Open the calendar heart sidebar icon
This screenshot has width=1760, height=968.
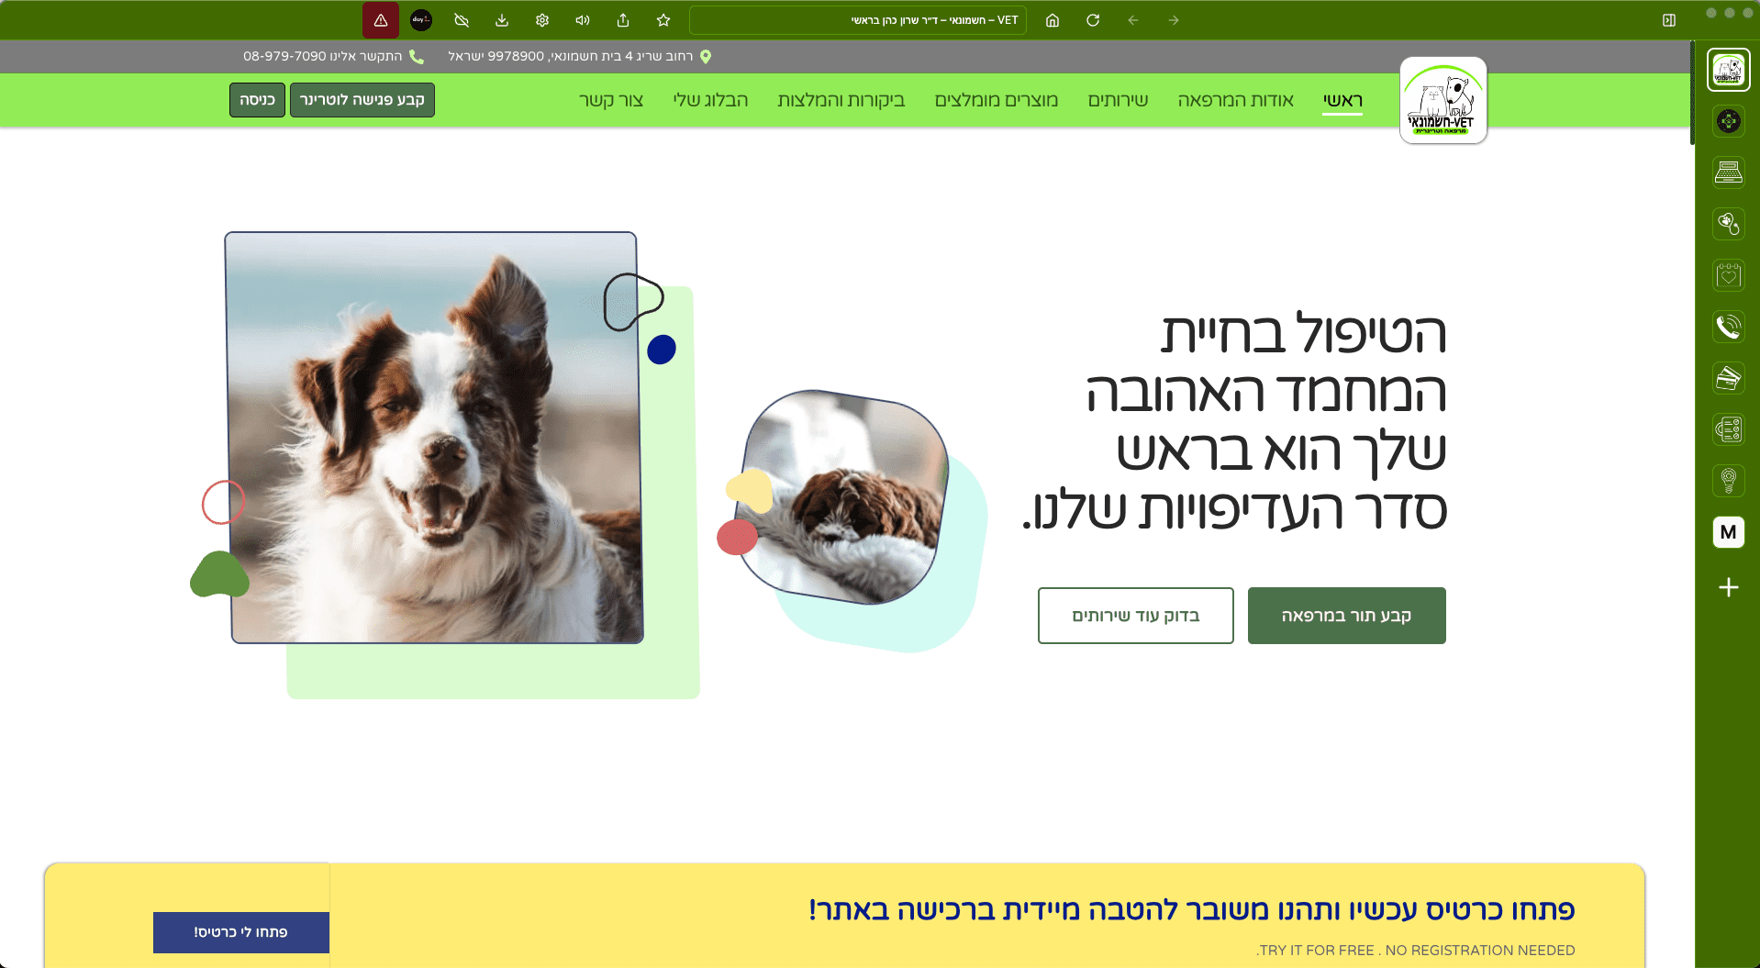(x=1728, y=275)
